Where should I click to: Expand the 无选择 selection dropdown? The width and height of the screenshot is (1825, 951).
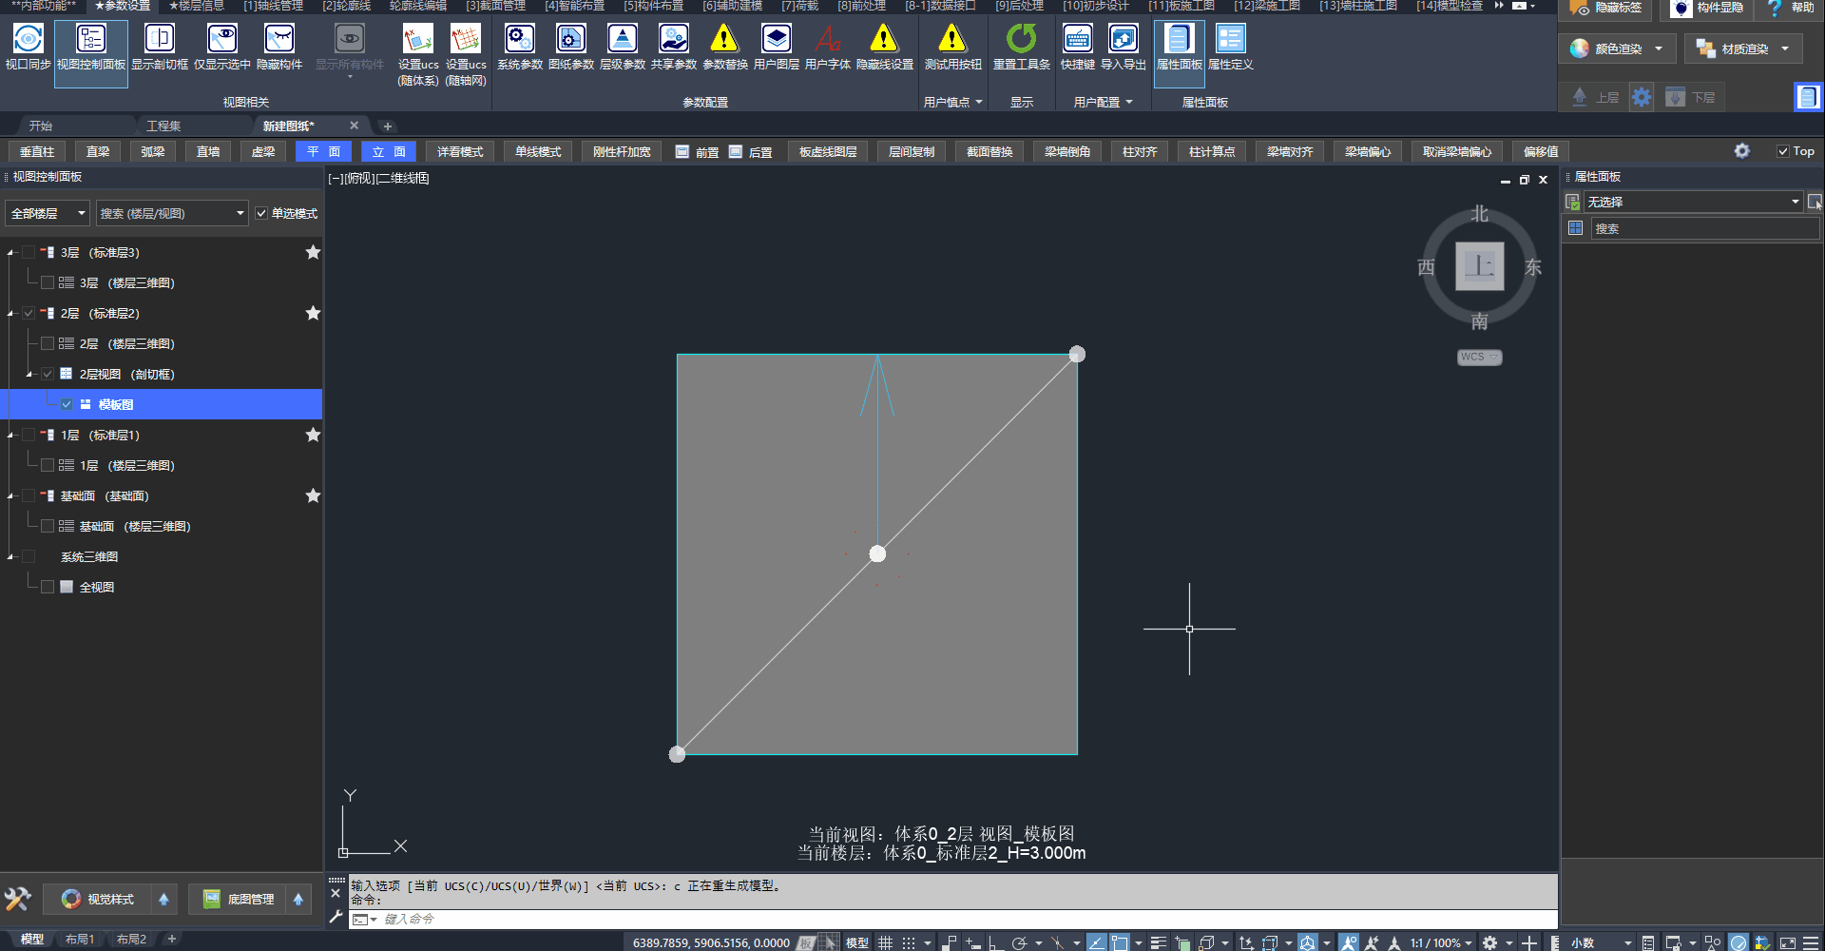point(1795,202)
